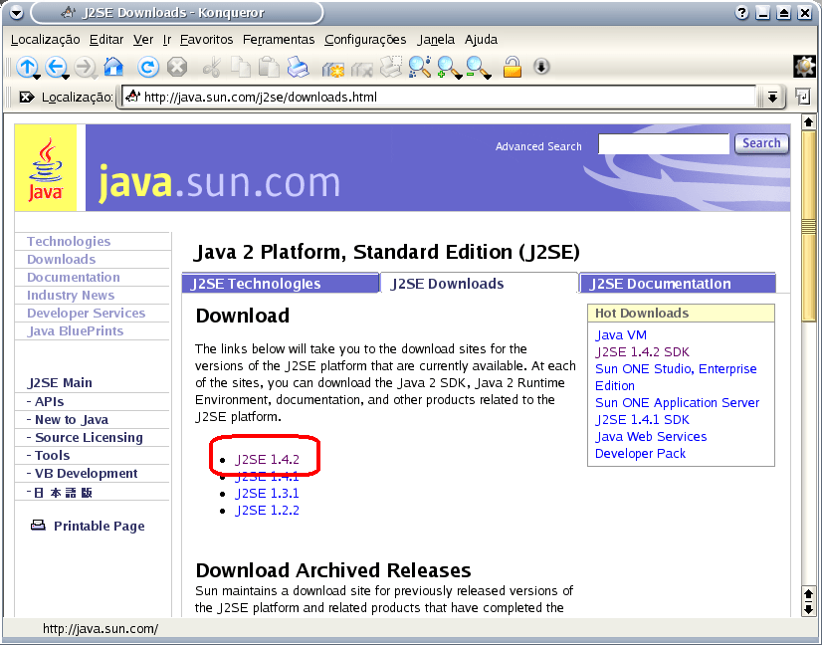
Task: Open the window menu in title bar
Action: [16, 13]
